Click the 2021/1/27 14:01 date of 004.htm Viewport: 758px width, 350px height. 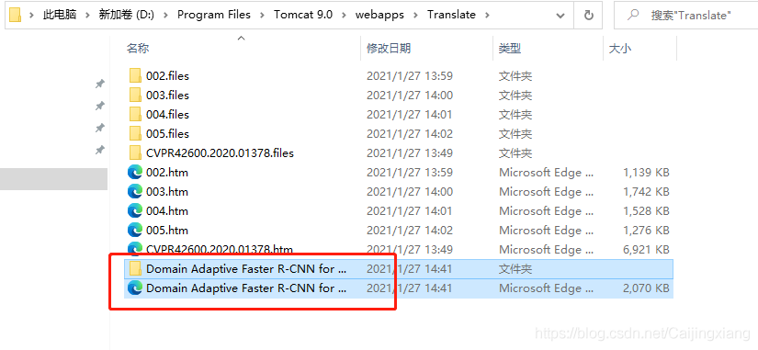click(410, 211)
